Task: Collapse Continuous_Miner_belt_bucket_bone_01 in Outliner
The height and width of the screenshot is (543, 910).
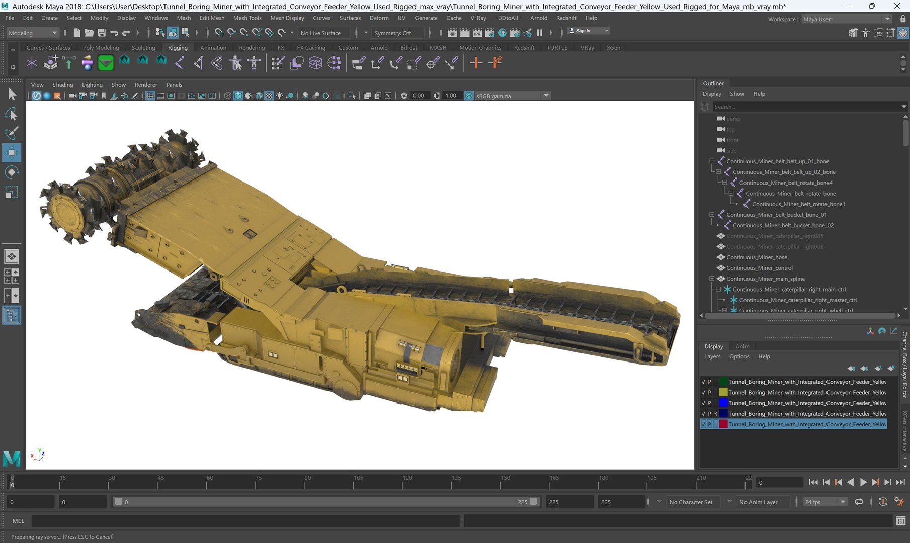Action: point(712,215)
